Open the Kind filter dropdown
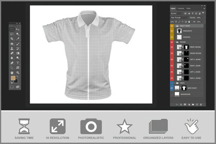 (x=177, y=13)
